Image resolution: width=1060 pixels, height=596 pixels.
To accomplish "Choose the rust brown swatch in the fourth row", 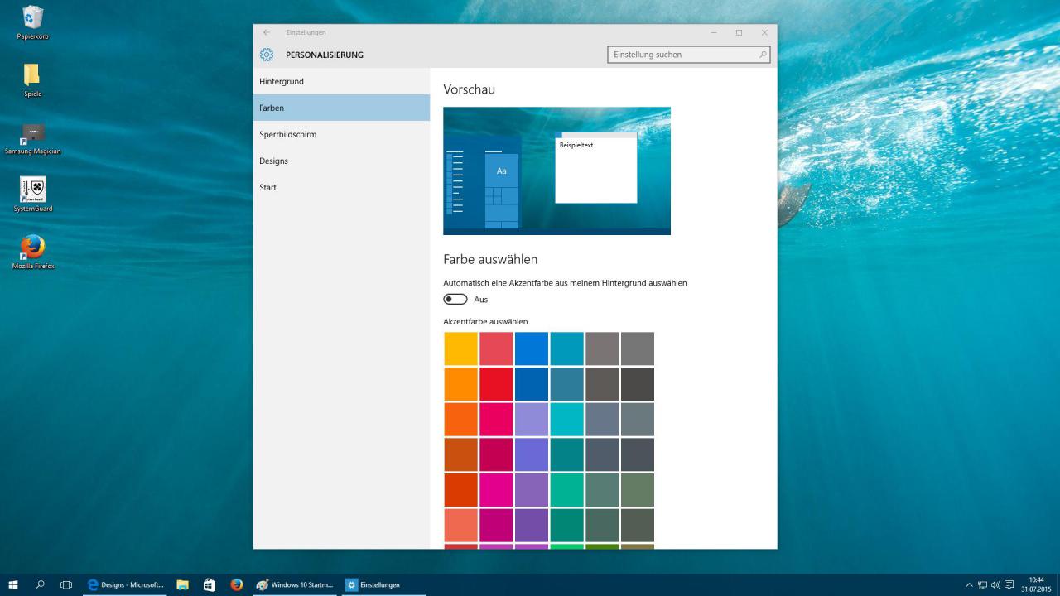I will (x=460, y=454).
